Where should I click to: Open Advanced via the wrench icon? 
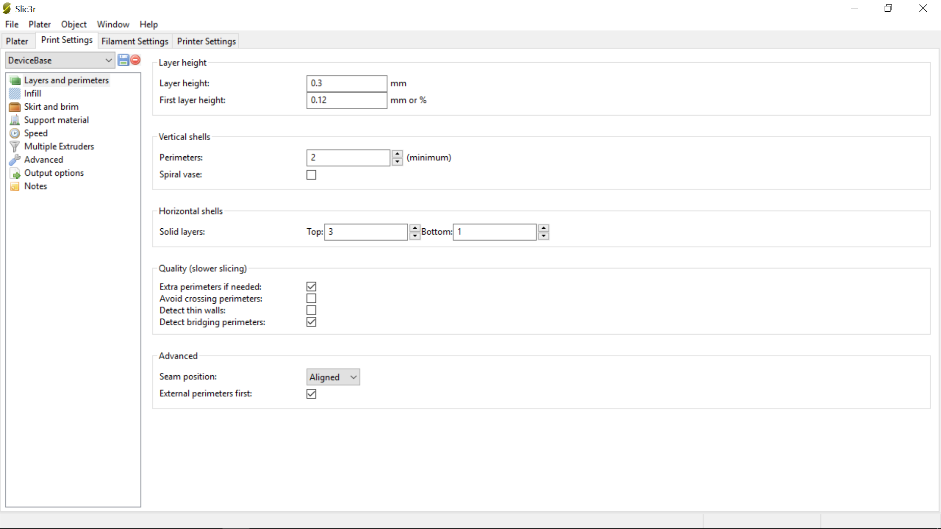15,160
